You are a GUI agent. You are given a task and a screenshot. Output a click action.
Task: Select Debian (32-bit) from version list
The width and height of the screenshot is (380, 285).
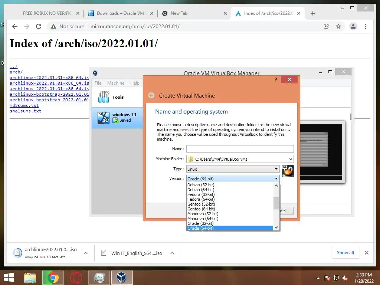tap(230, 185)
